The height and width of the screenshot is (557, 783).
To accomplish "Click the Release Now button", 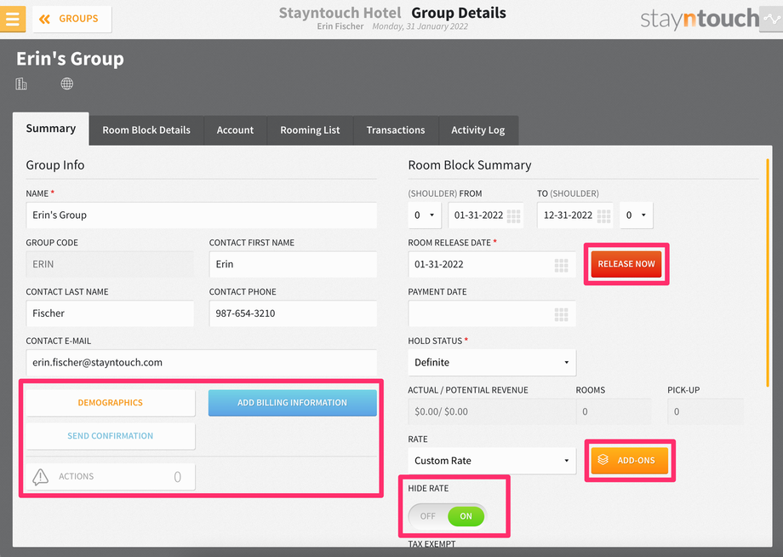I will [x=626, y=264].
